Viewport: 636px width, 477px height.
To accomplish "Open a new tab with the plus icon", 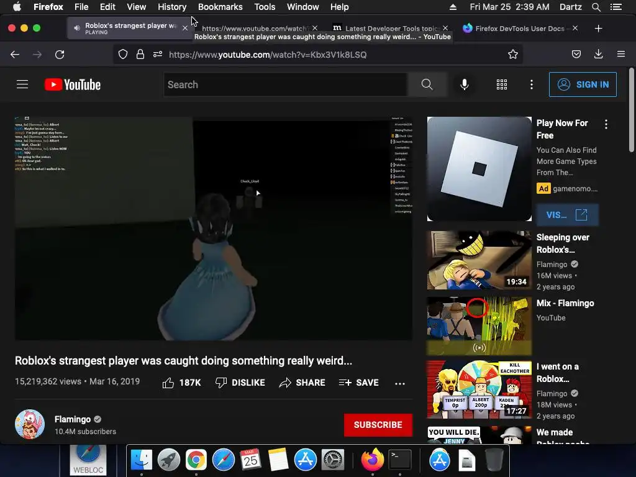I will point(598,29).
